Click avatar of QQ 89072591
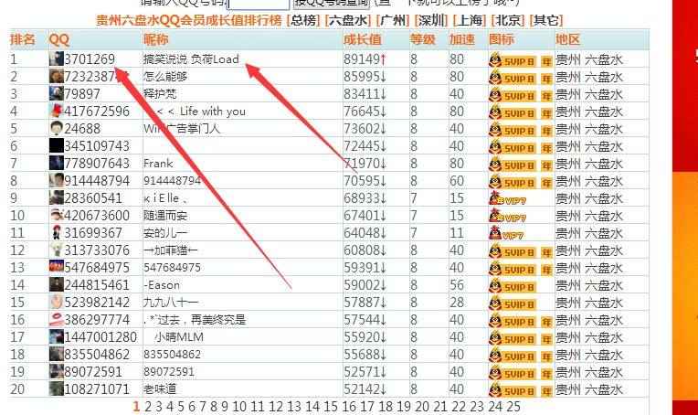Screen dimensions: 698x415 [x=56, y=371]
